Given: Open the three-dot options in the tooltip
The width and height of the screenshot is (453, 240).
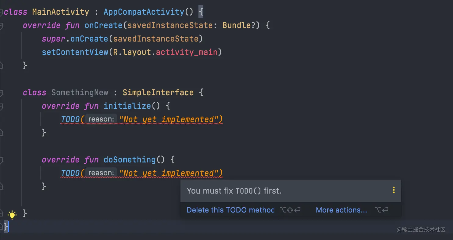Looking at the screenshot, I should tap(394, 190).
